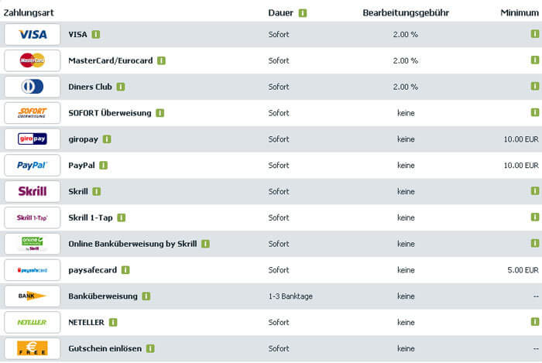Click the Skrill 1-Tap payment name
The width and height of the screenshot is (542, 363).
[91, 218]
